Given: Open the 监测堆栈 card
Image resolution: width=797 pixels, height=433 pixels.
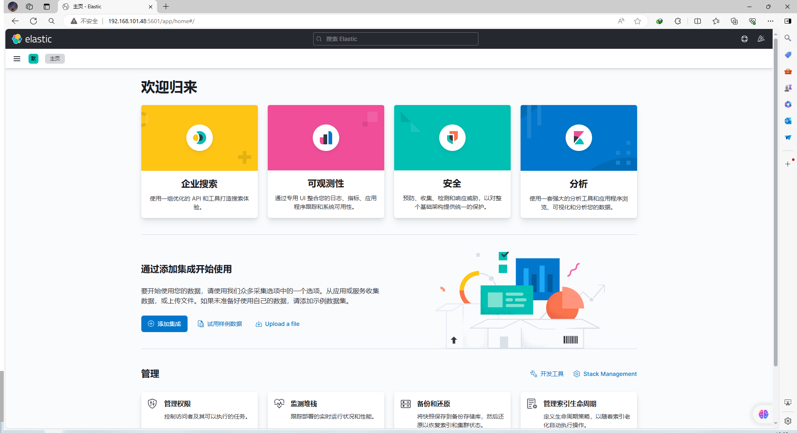Looking at the screenshot, I should pyautogui.click(x=326, y=410).
